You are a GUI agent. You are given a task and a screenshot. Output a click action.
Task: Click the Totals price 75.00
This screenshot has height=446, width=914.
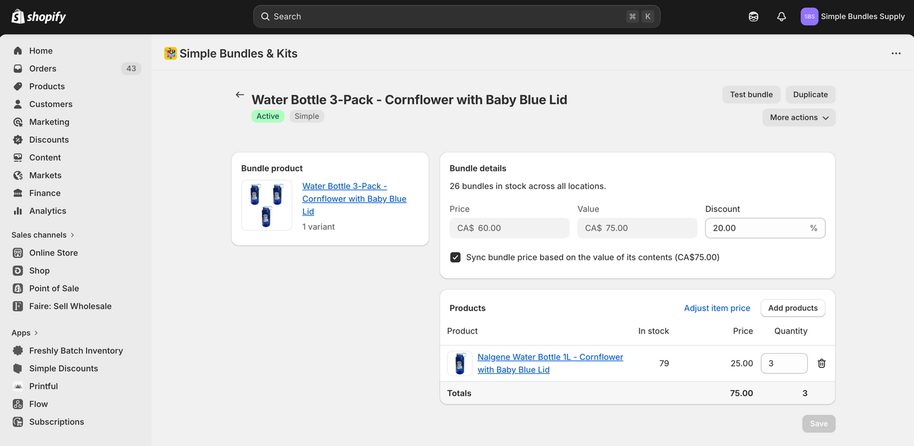point(741,393)
